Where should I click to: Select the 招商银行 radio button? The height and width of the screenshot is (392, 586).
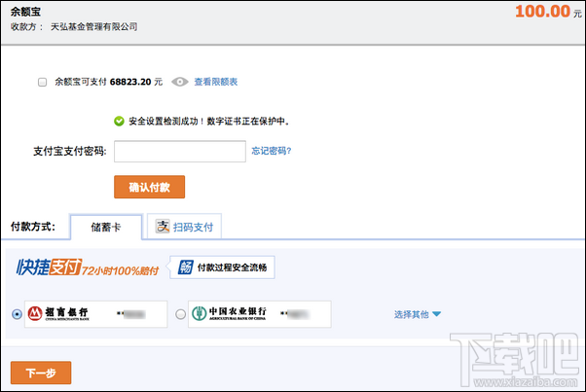click(x=18, y=314)
